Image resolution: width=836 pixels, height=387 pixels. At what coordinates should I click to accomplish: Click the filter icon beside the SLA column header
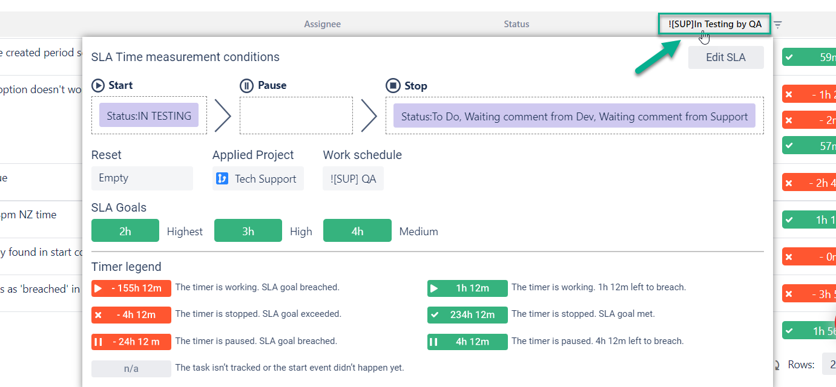[x=778, y=25]
